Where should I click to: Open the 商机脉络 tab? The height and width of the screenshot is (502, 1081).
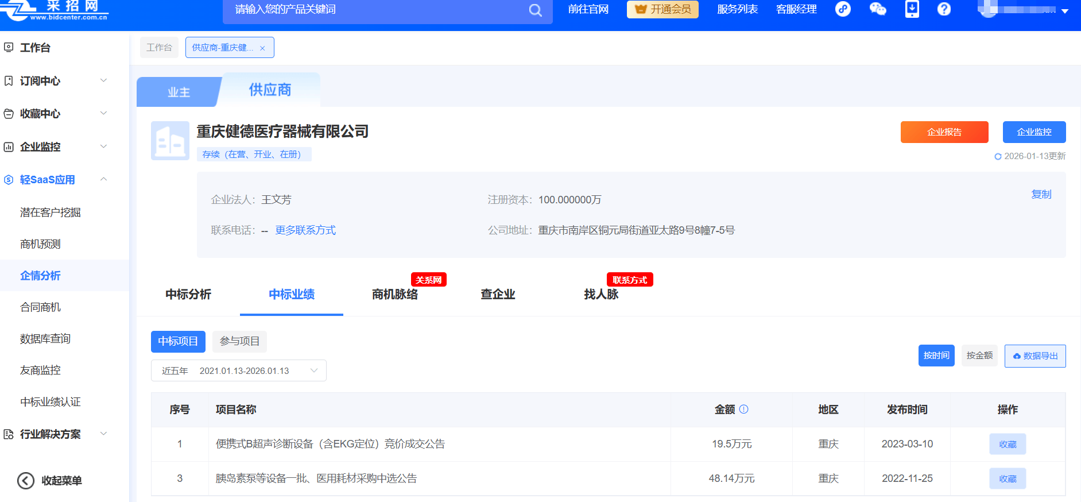click(x=395, y=295)
